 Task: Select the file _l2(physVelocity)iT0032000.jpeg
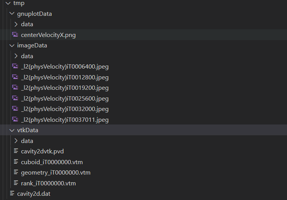pos(65,109)
